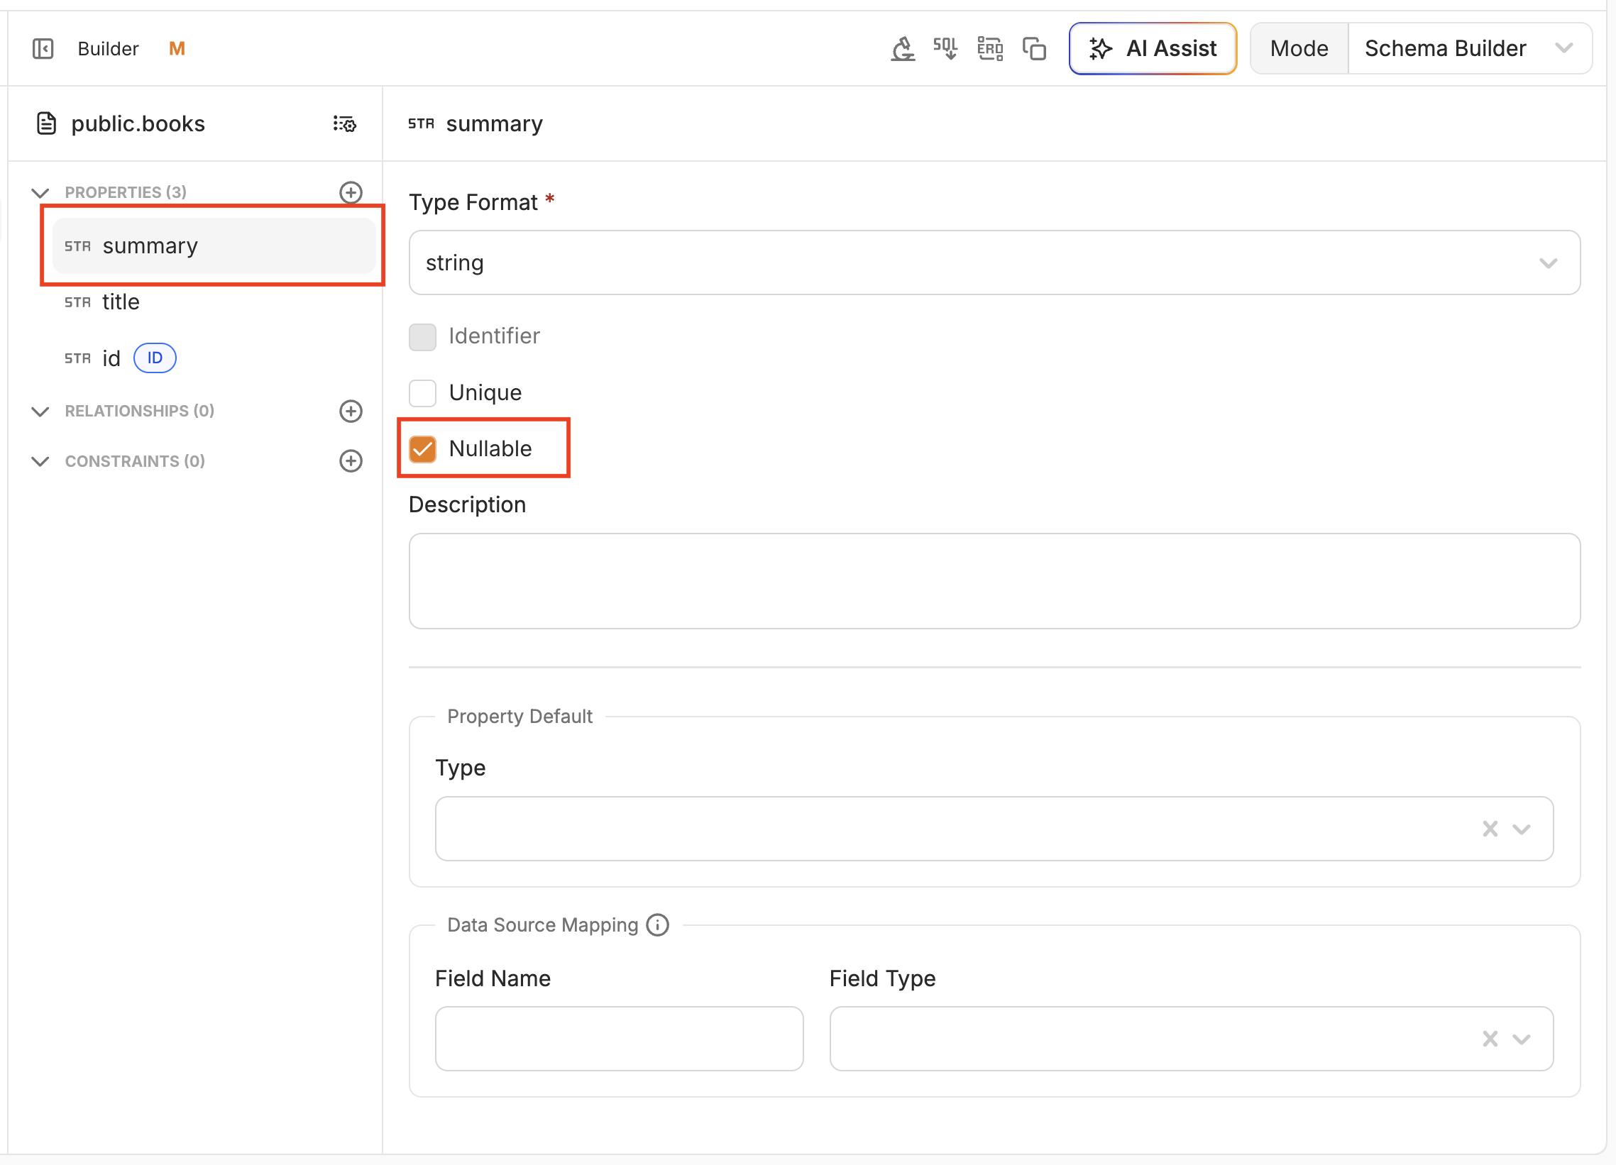Image resolution: width=1616 pixels, height=1165 pixels.
Task: Select the id property
Action: point(111,358)
